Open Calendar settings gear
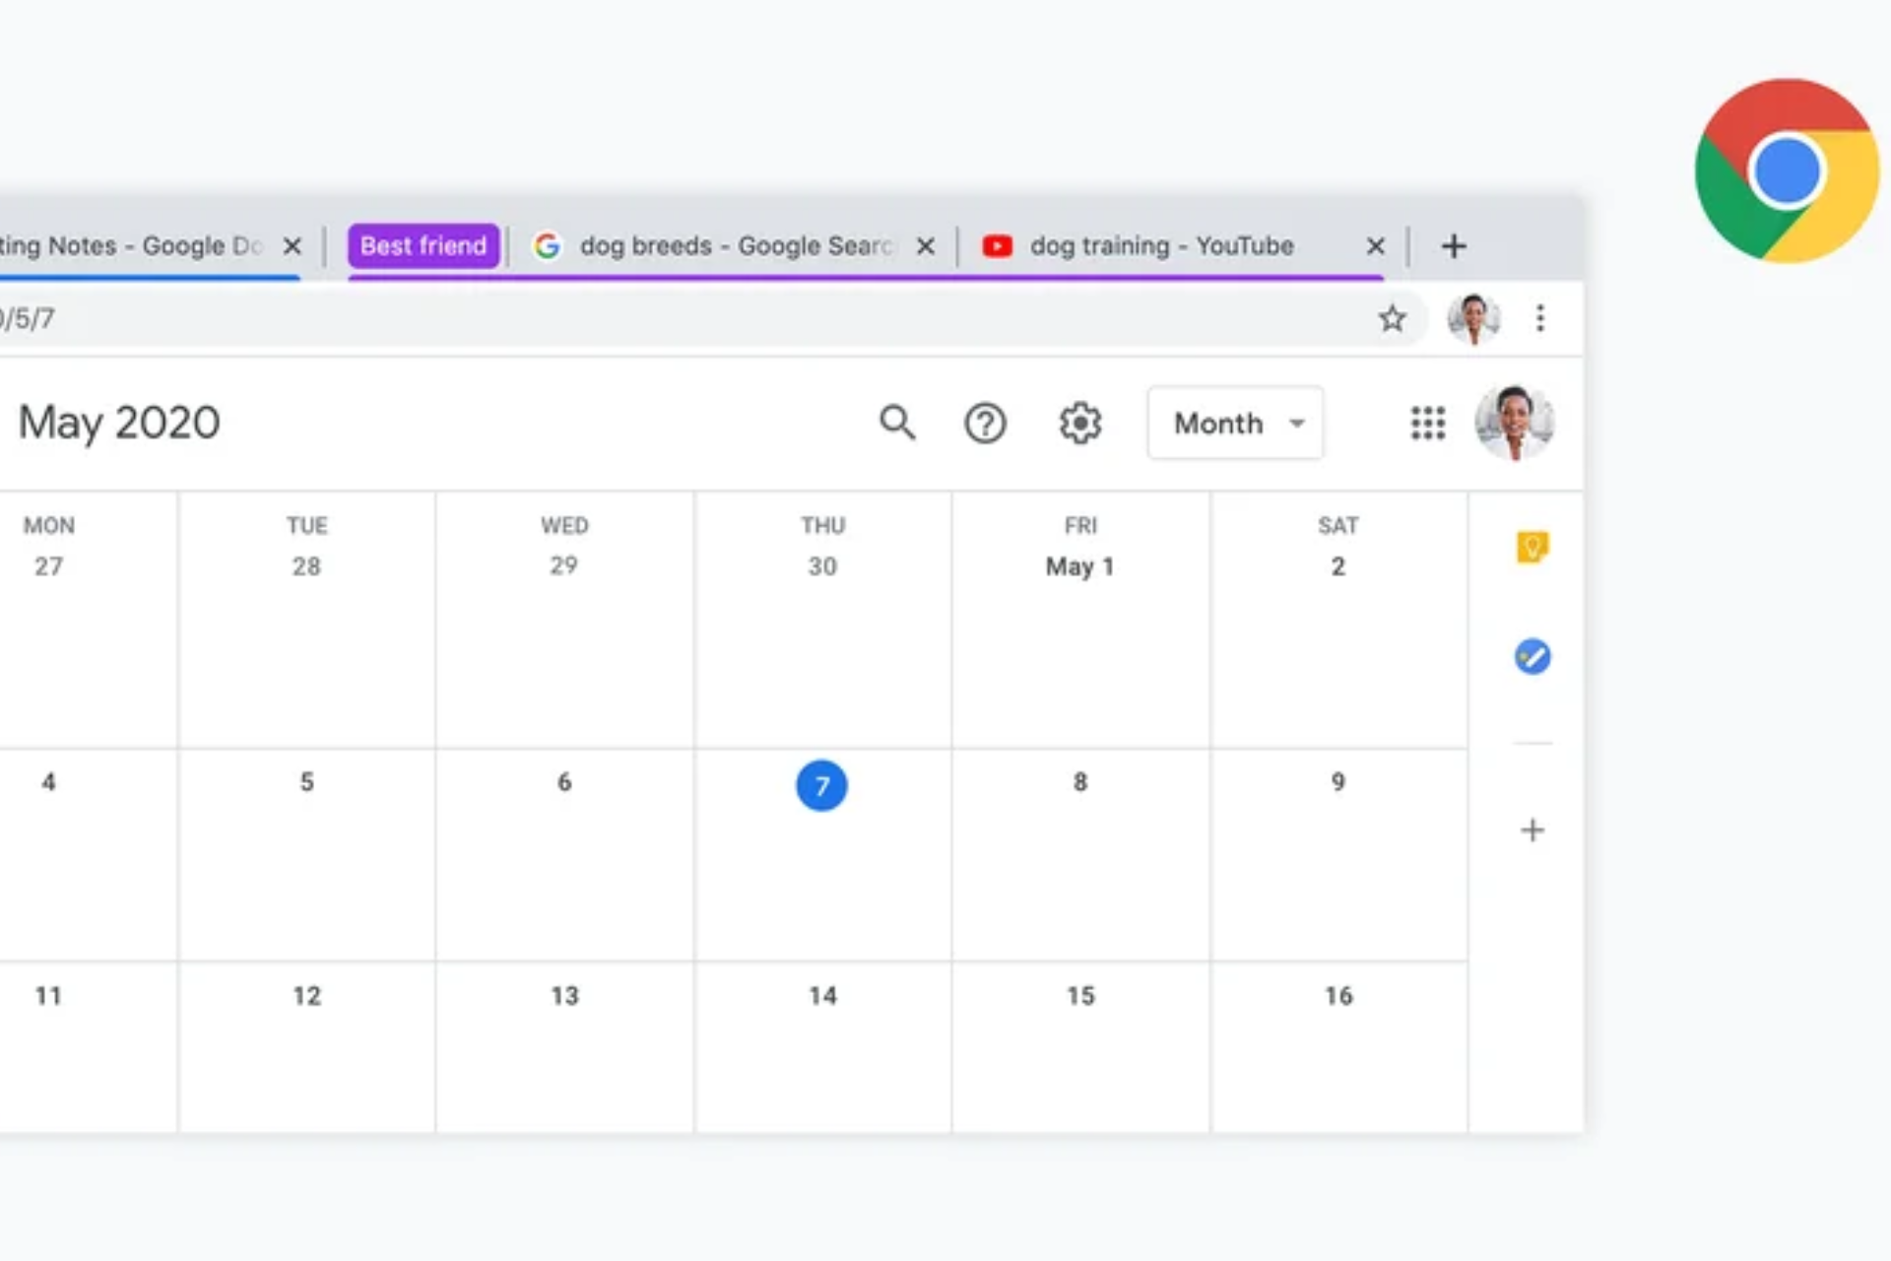The width and height of the screenshot is (1891, 1261). (1079, 423)
